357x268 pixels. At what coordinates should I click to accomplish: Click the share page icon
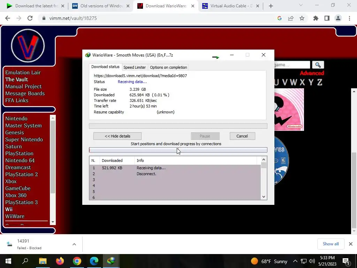[x=291, y=18]
